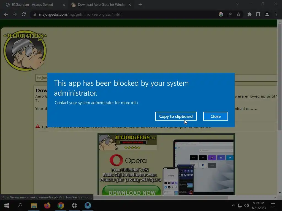Open Settings gear on the taskbar
Screen dimensions: 282x211
(74, 206)
